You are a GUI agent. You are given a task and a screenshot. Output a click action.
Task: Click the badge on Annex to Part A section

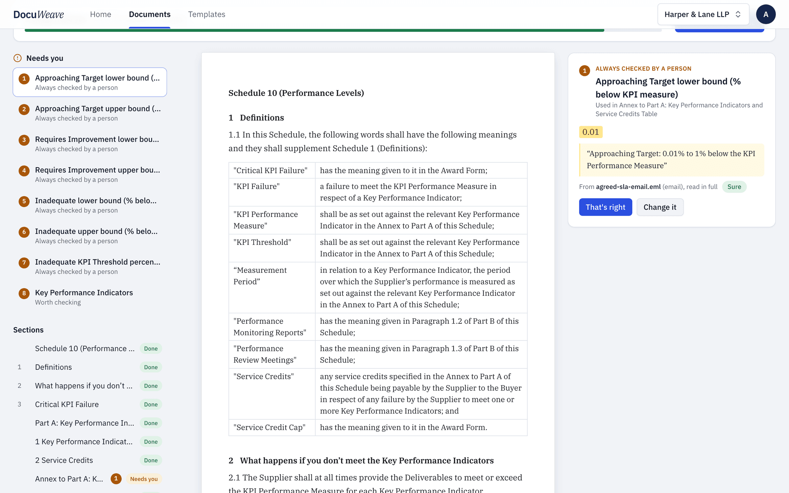[116, 479]
